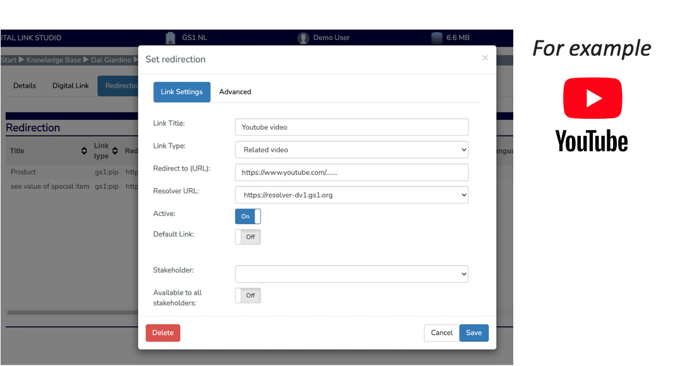Enable the Default Link switch

pyautogui.click(x=247, y=236)
